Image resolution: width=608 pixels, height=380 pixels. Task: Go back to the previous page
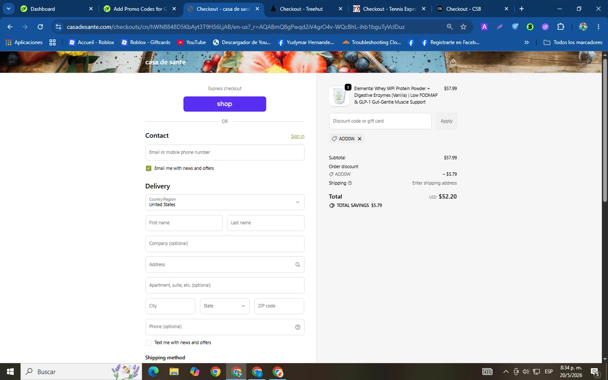point(10,27)
